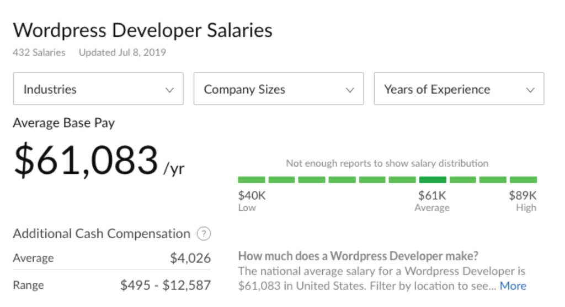Screen dimensions: 565x307
Task: Click the 'Updated Jul 8, 2019' text
Action: (122, 52)
